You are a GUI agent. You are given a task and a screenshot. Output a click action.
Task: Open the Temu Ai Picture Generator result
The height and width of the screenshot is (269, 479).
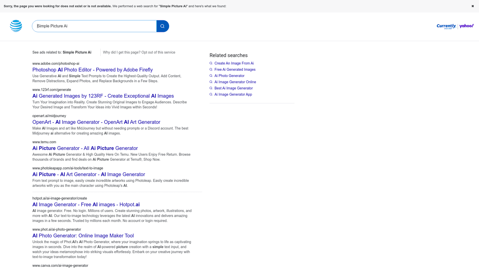pos(85,148)
